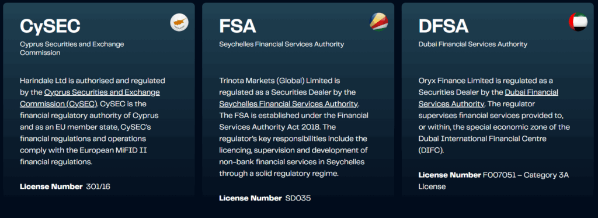This screenshot has width=598, height=218.
Task: Click the CySEC subtitle under the heading
Action: point(72,49)
